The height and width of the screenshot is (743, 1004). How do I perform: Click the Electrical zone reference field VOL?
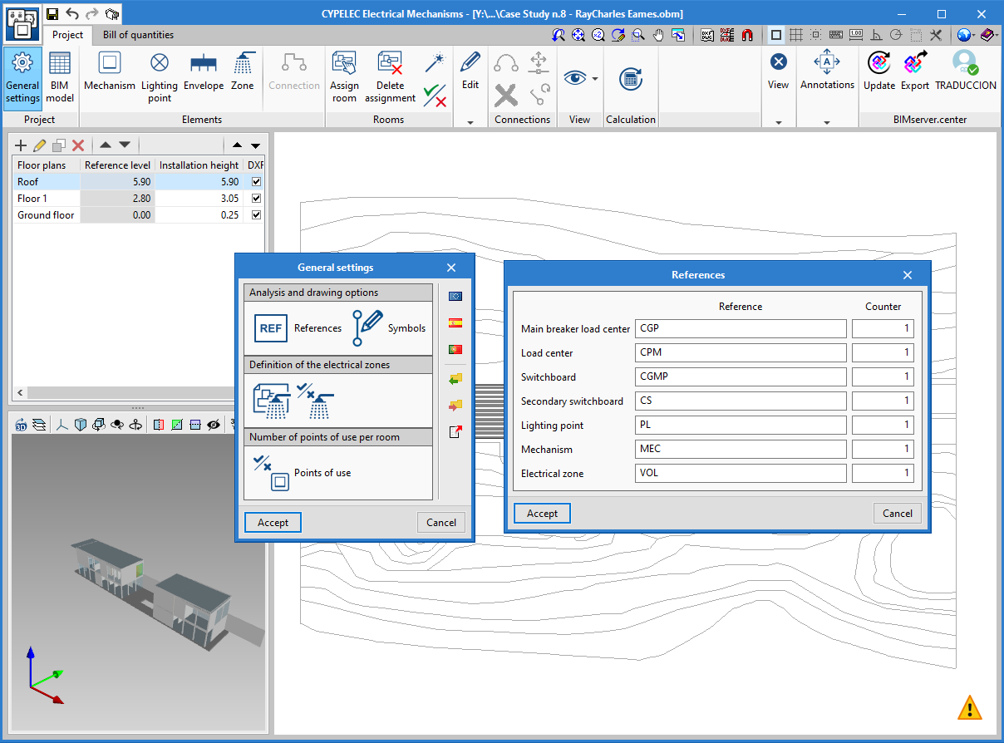pos(741,473)
